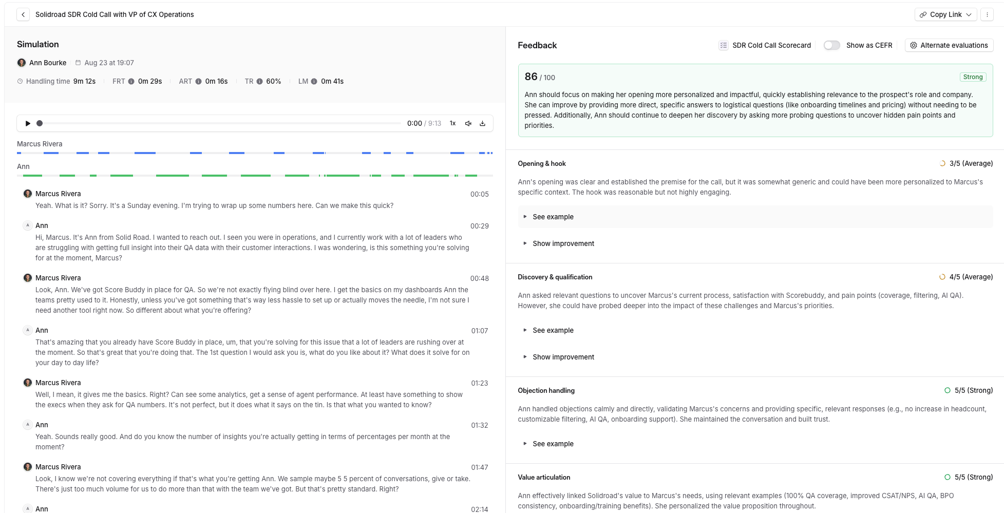Viewport: 1004px width, 513px height.
Task: Click Marcus Rivera's avatar in 00:48 message
Action: [x=28, y=278]
